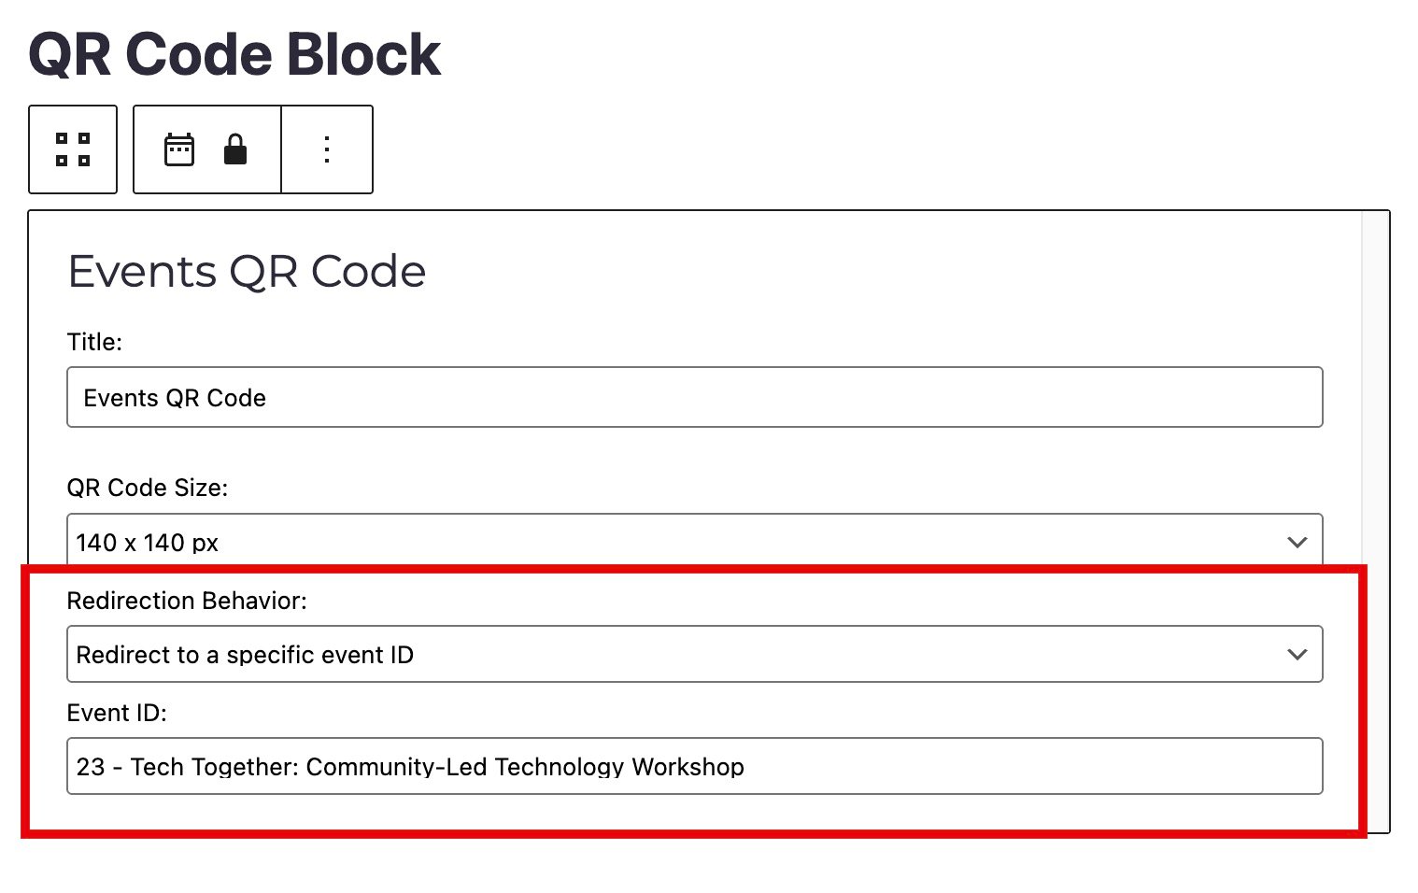The width and height of the screenshot is (1418, 893).
Task: Click the 'Title:' field label
Action: click(94, 342)
